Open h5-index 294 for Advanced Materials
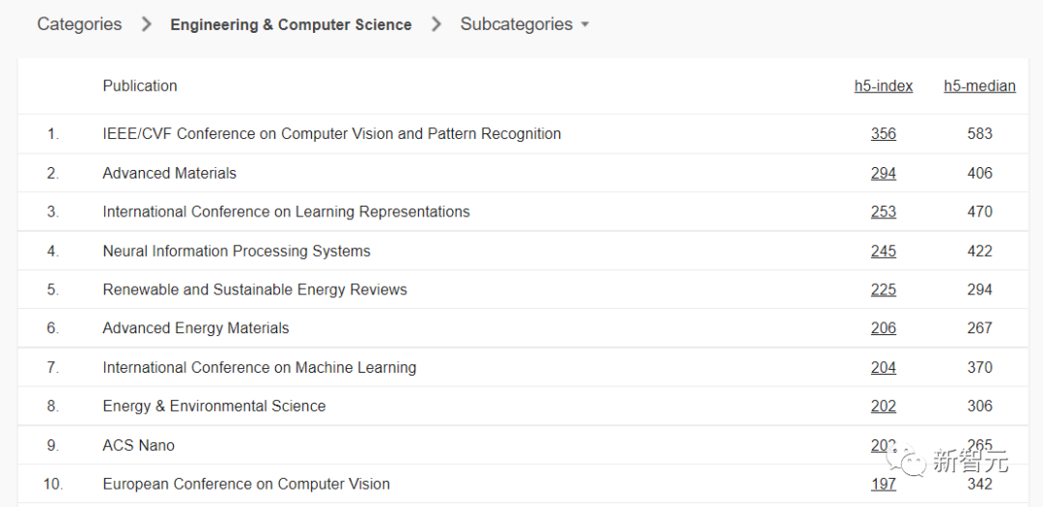 click(x=883, y=174)
